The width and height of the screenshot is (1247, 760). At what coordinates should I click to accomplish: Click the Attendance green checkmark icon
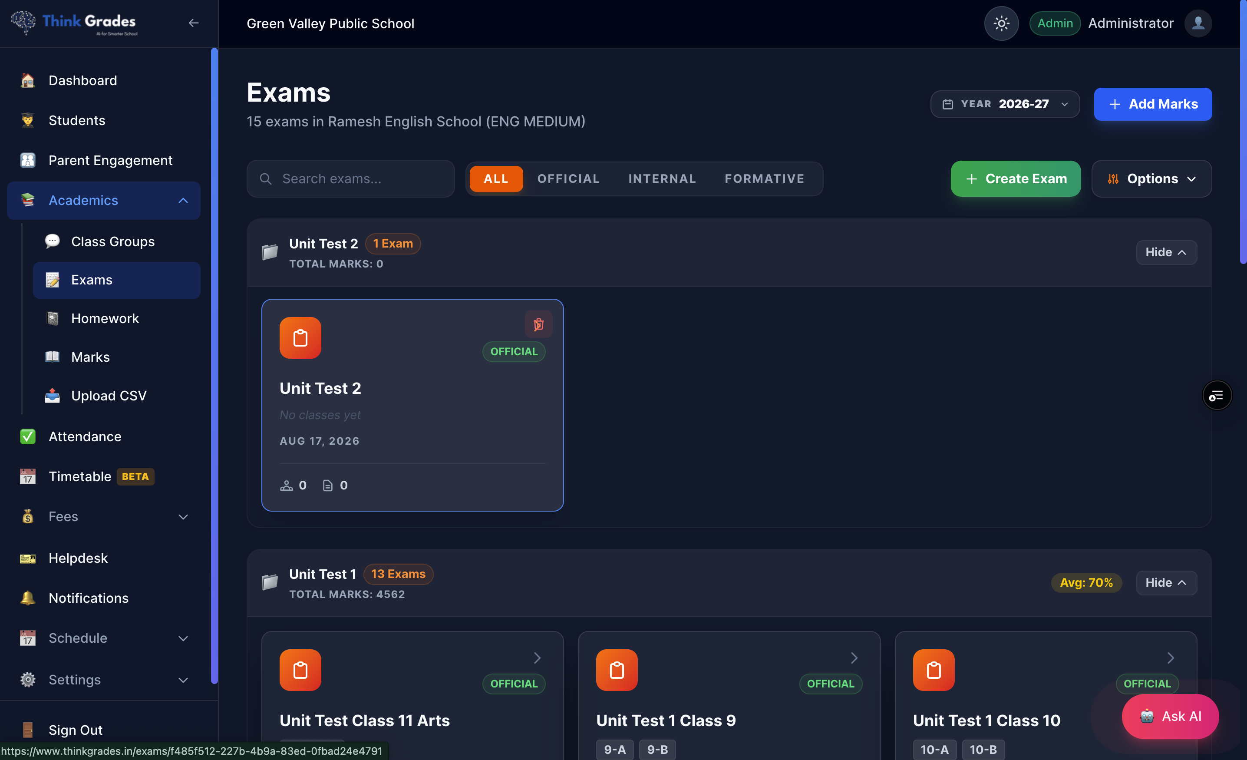[28, 436]
